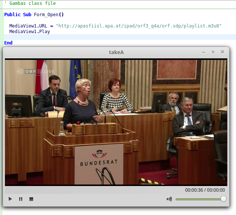Click inside the video display area
Screen dimensions: 236x215
point(116,122)
